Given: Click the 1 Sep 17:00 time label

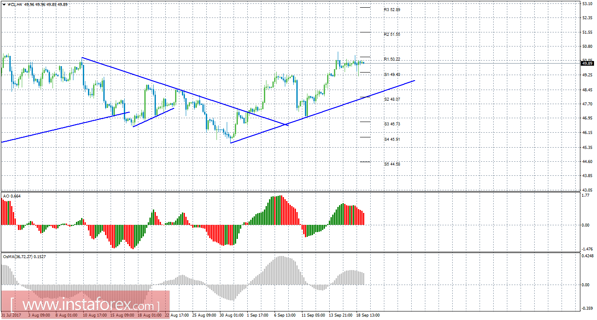Looking at the screenshot, I should click(x=258, y=316).
